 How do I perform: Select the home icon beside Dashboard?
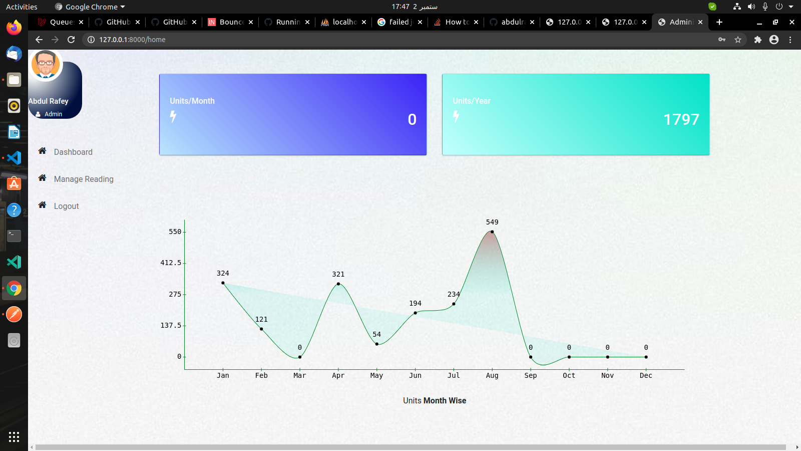42,151
